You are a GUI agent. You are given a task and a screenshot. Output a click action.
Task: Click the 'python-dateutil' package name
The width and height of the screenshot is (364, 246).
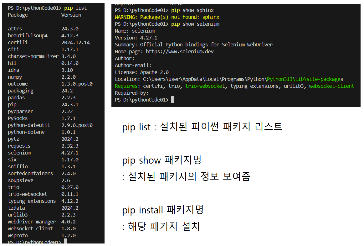pyautogui.click(x=29, y=125)
